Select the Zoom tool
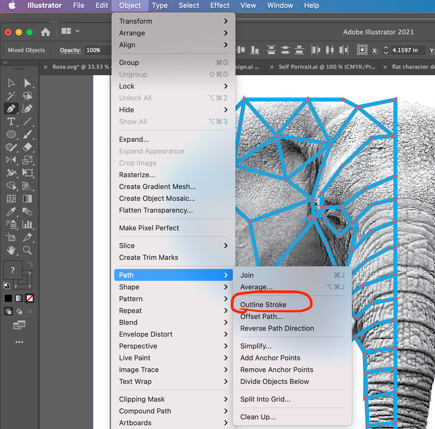This screenshot has height=429, width=435. click(x=28, y=250)
